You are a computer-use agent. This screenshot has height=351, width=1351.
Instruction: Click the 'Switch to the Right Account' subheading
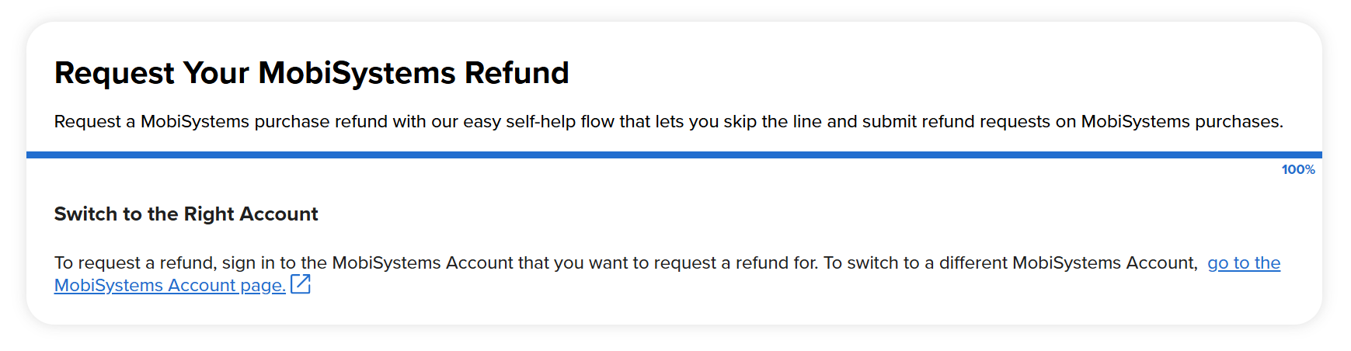(x=186, y=214)
